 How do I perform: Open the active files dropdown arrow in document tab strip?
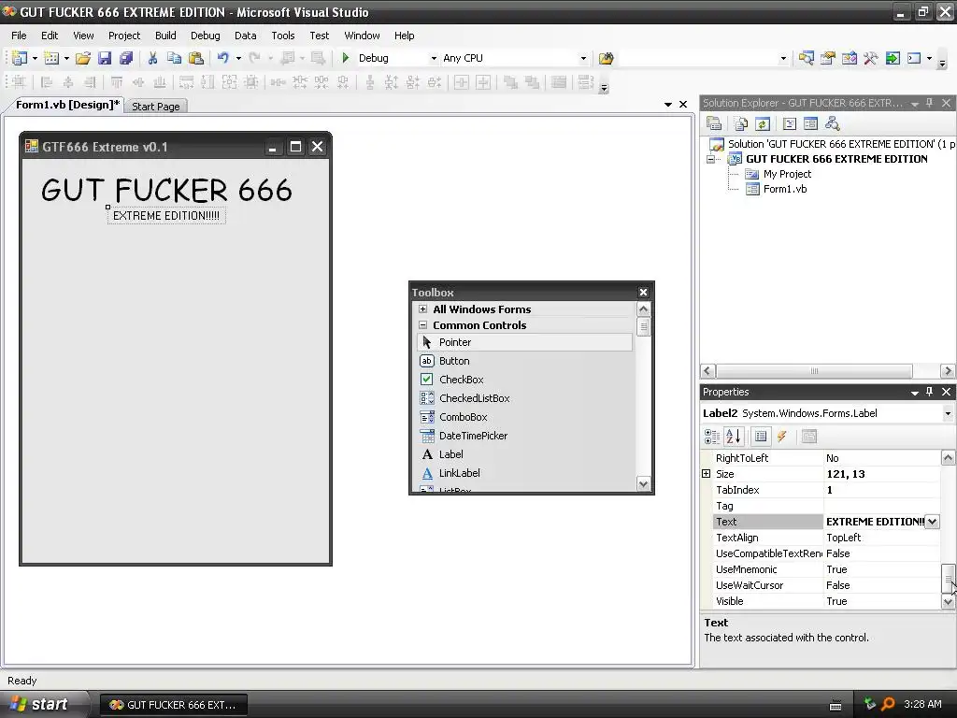(x=668, y=105)
